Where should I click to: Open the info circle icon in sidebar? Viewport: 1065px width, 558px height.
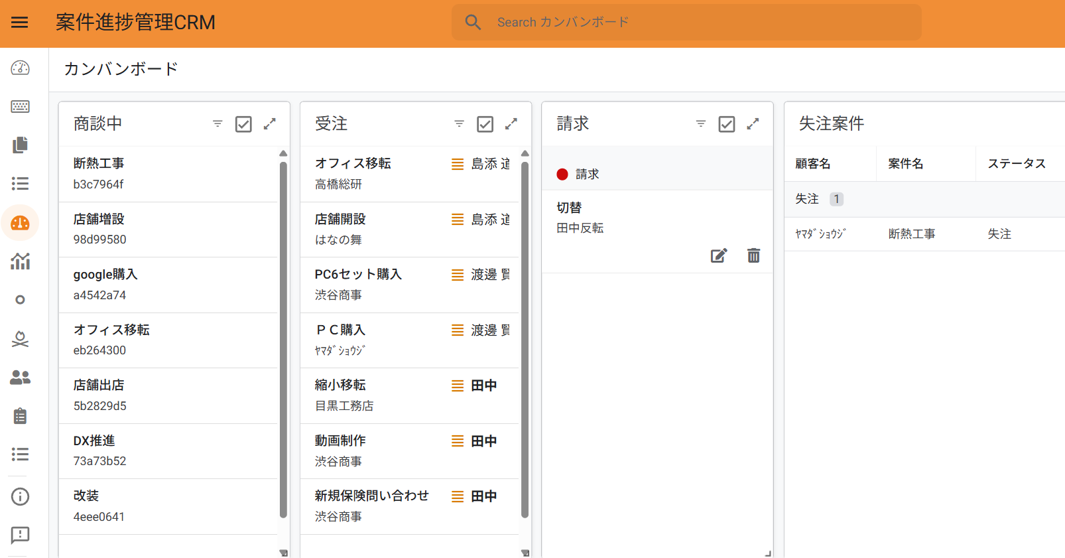(x=20, y=496)
